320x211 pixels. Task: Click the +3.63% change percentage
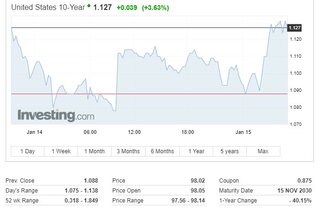(156, 8)
